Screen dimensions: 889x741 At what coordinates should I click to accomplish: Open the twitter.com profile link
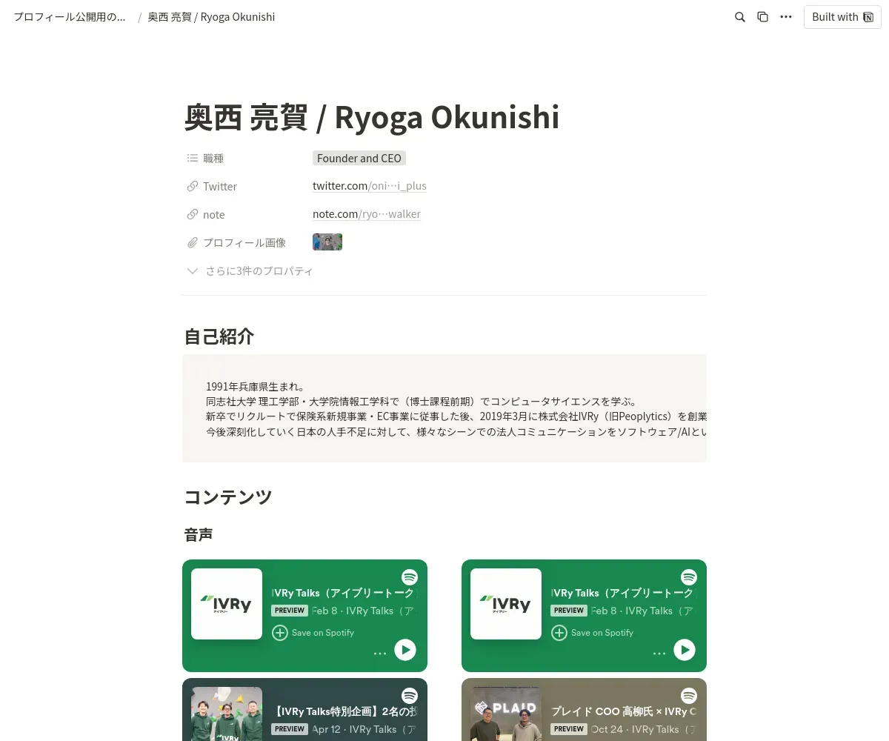370,186
